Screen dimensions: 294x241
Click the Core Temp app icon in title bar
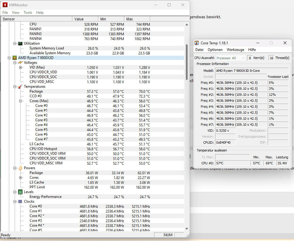click(197, 43)
